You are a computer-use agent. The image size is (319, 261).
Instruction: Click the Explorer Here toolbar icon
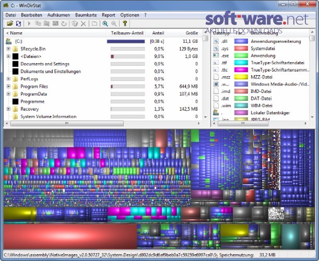tap(46, 23)
